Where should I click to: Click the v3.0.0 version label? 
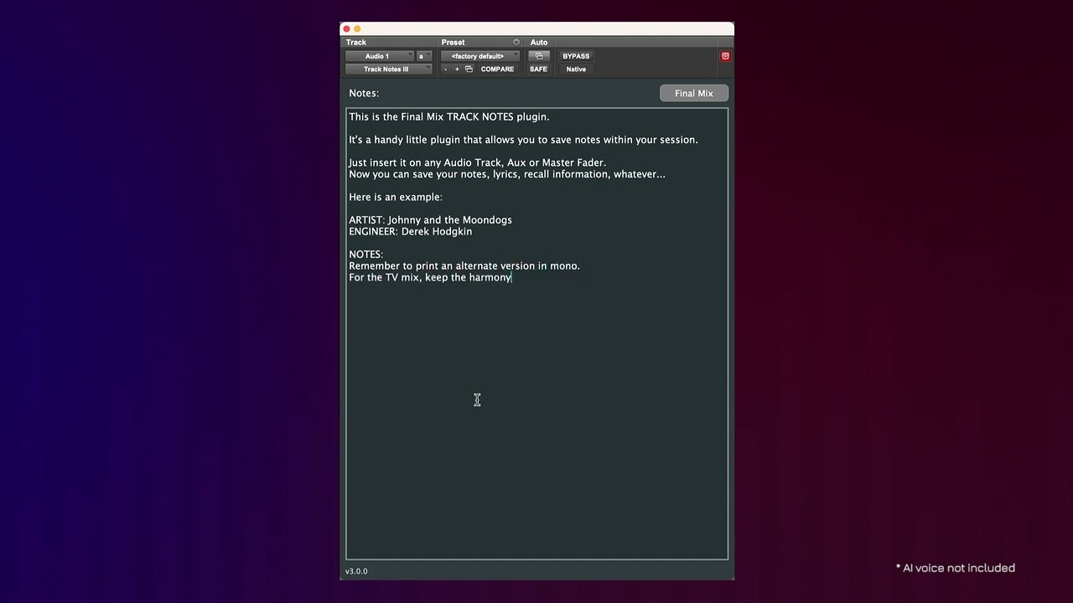click(x=356, y=571)
